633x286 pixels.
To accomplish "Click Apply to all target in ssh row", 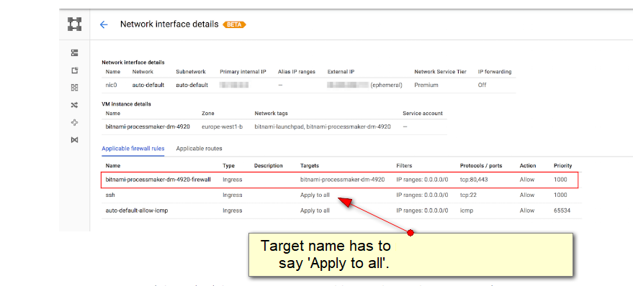I will click(315, 195).
